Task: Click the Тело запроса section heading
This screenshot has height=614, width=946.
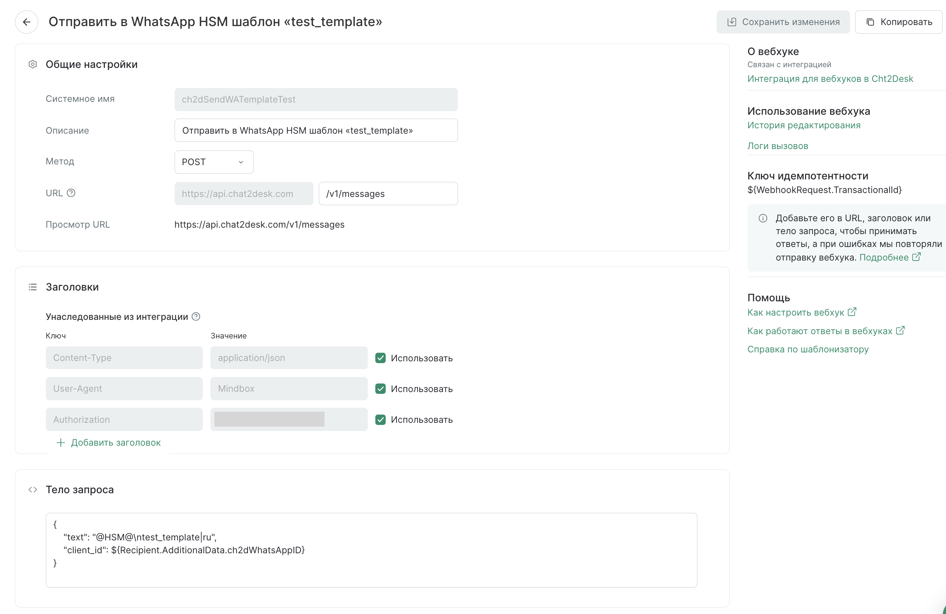Action: (79, 490)
